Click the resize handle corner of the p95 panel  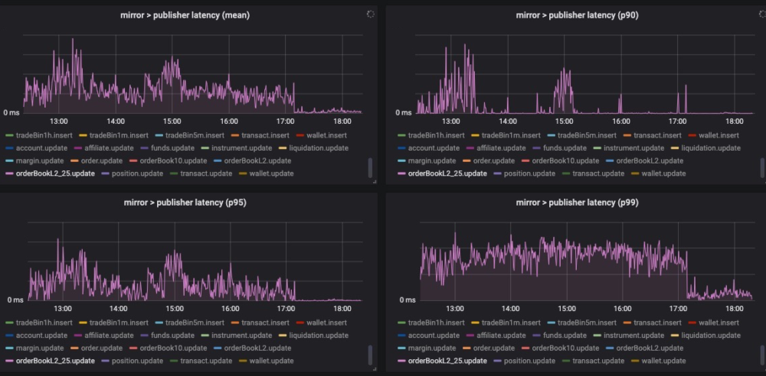point(375,369)
